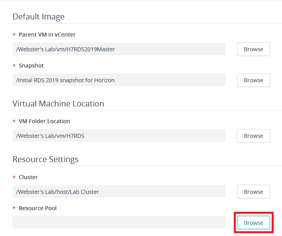The height and width of the screenshot is (236, 282).
Task: Click the Default Image section heading
Action: point(39,17)
